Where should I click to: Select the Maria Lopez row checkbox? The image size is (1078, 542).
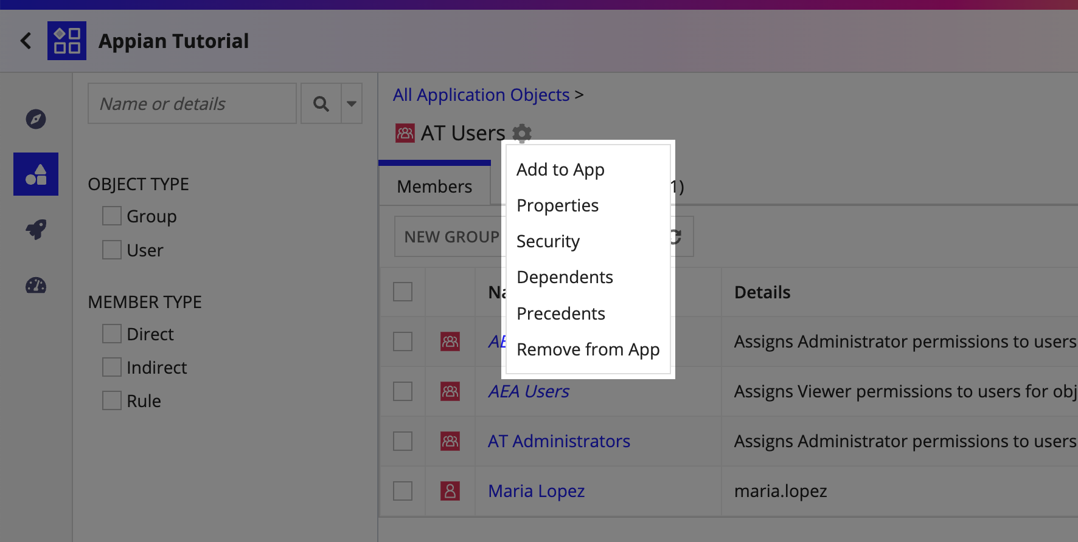point(403,491)
